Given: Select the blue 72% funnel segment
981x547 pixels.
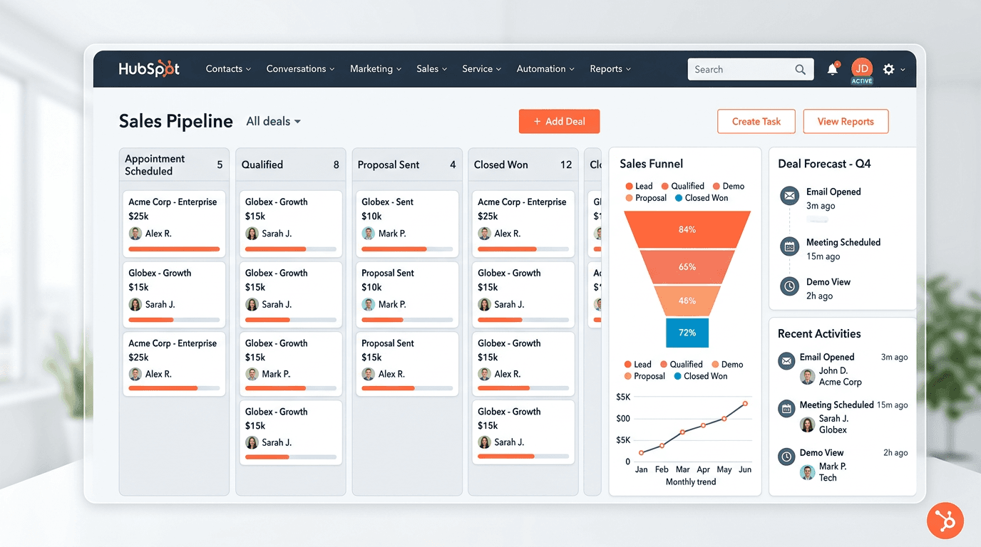Looking at the screenshot, I should point(687,333).
